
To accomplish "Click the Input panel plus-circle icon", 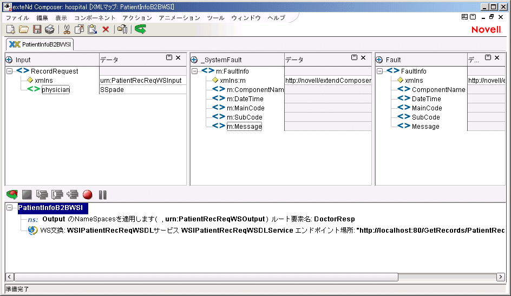I will pos(9,60).
